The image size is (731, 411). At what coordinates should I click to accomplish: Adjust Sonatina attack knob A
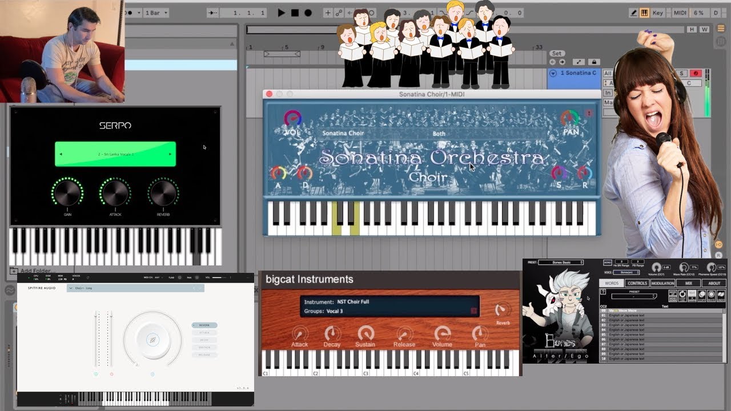(x=278, y=174)
